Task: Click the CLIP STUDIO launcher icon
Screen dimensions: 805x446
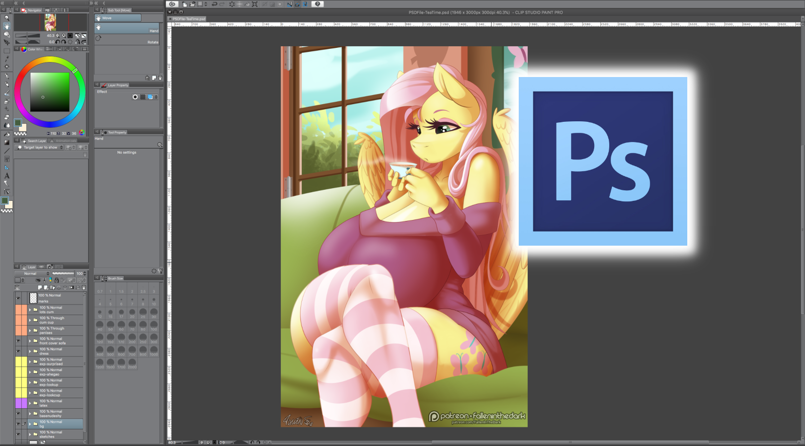Action: click(x=172, y=4)
